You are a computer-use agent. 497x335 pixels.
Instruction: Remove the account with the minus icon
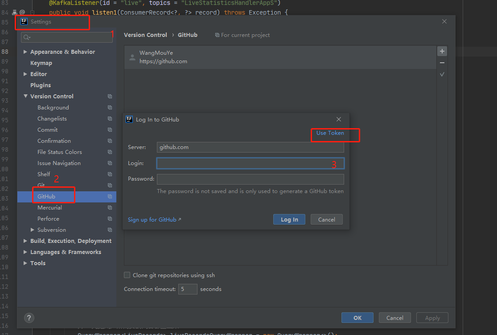point(442,63)
